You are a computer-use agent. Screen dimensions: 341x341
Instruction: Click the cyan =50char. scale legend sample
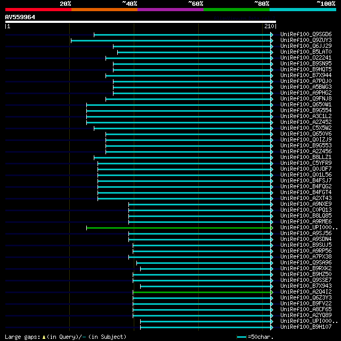coord(241,337)
